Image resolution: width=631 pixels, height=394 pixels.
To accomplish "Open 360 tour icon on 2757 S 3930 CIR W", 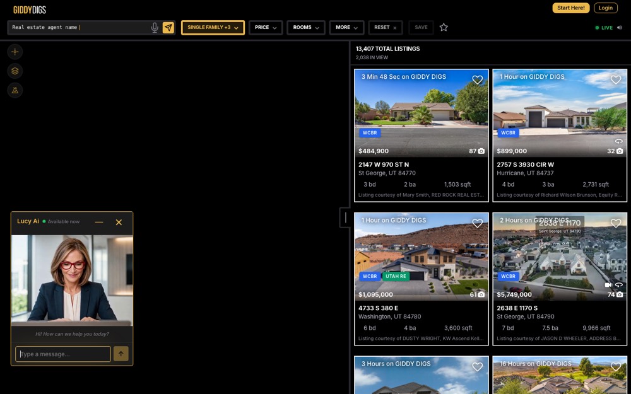I will (x=619, y=141).
